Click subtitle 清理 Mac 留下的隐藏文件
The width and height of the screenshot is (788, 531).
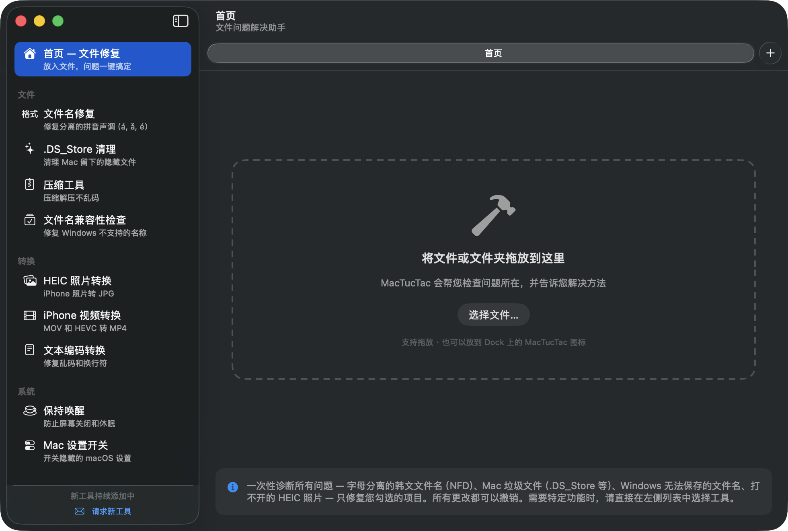tap(90, 162)
